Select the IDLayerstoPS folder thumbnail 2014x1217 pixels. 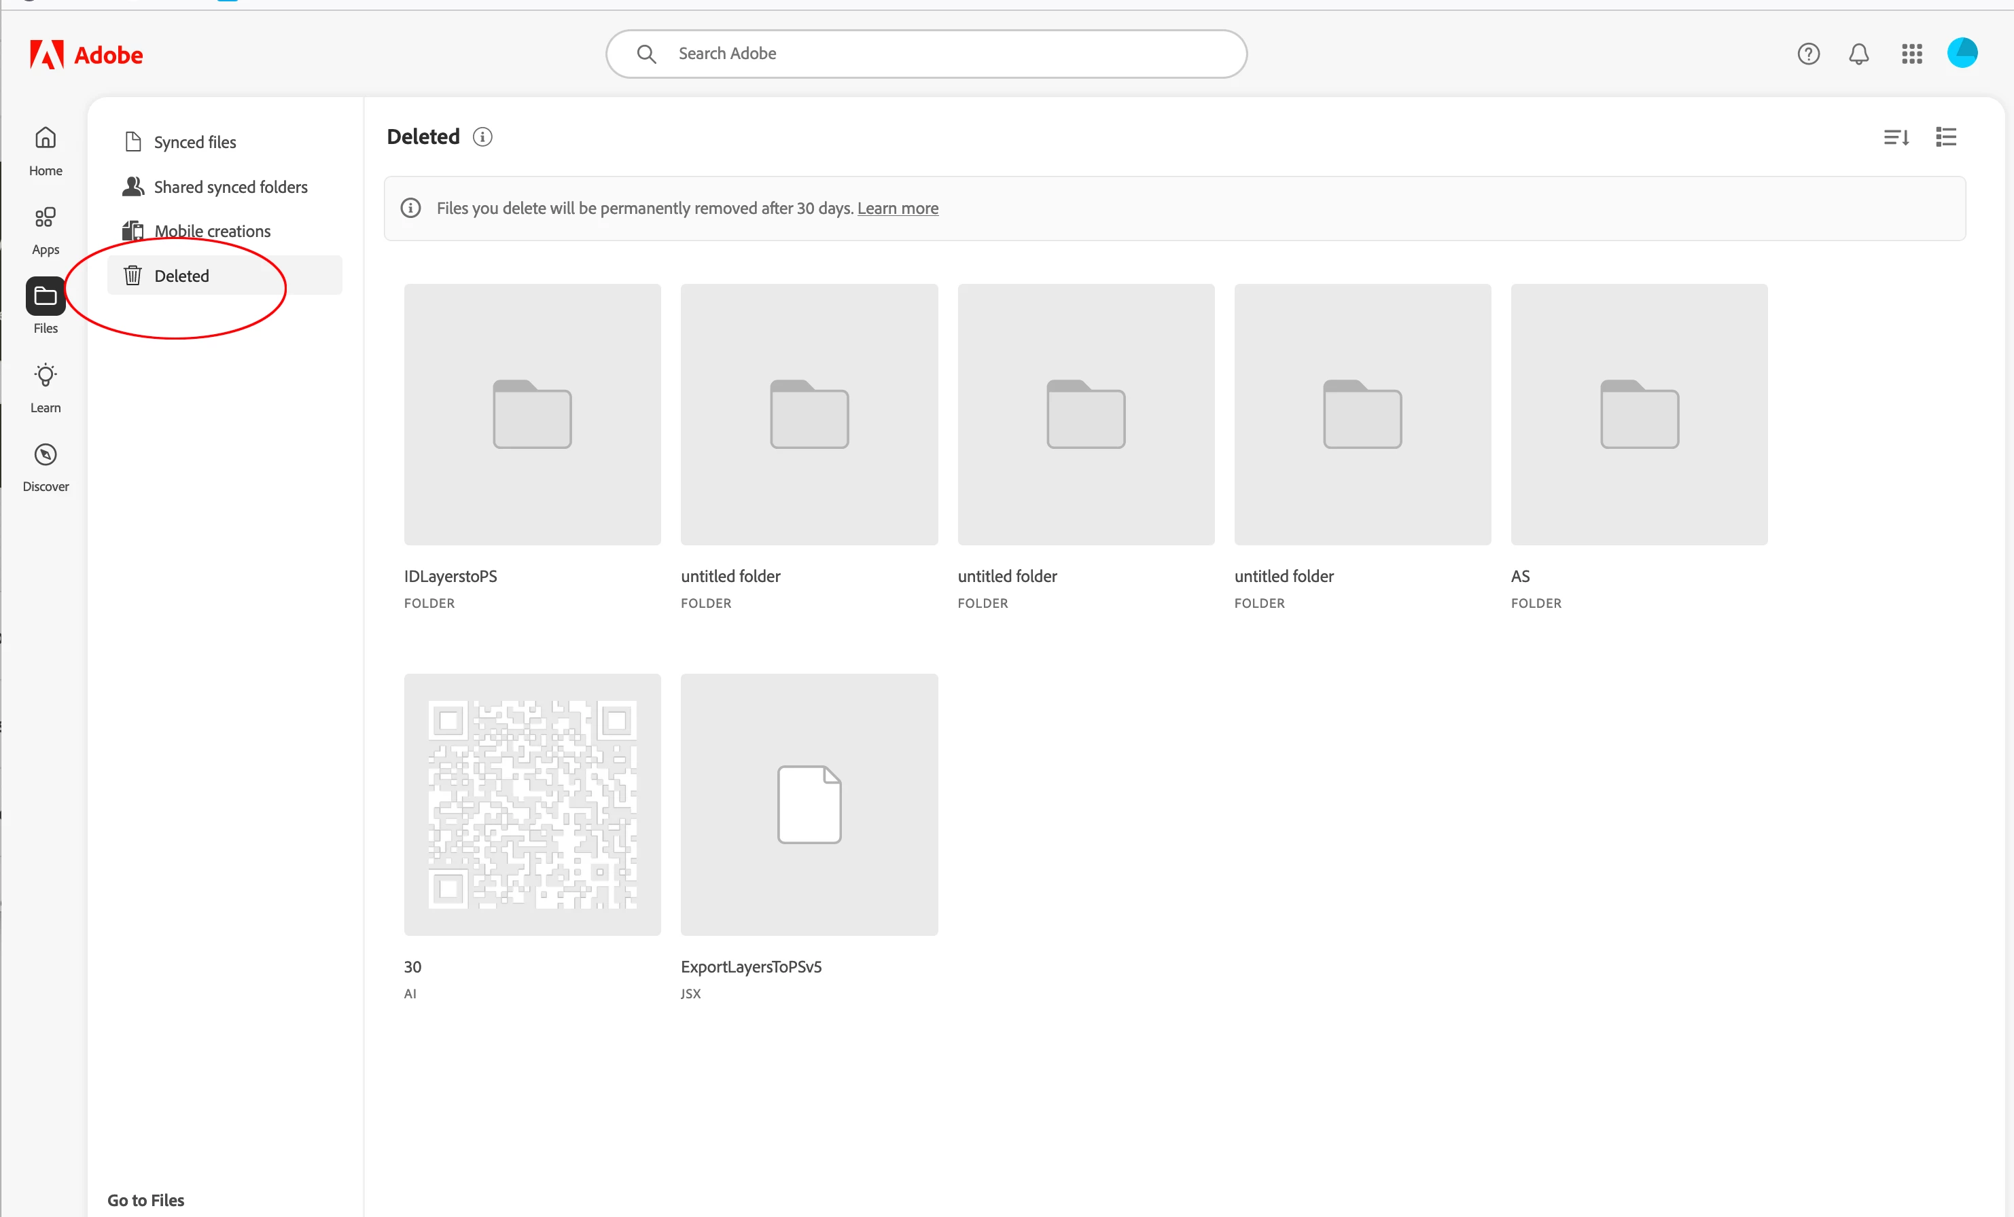coord(532,414)
